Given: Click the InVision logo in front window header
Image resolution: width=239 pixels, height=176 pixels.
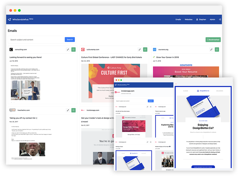Looking at the screenshot, I should 117,92.
